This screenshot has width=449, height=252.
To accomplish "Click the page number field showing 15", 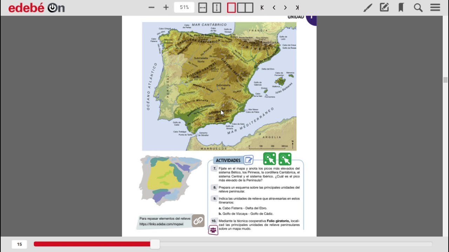I will pos(19,244).
